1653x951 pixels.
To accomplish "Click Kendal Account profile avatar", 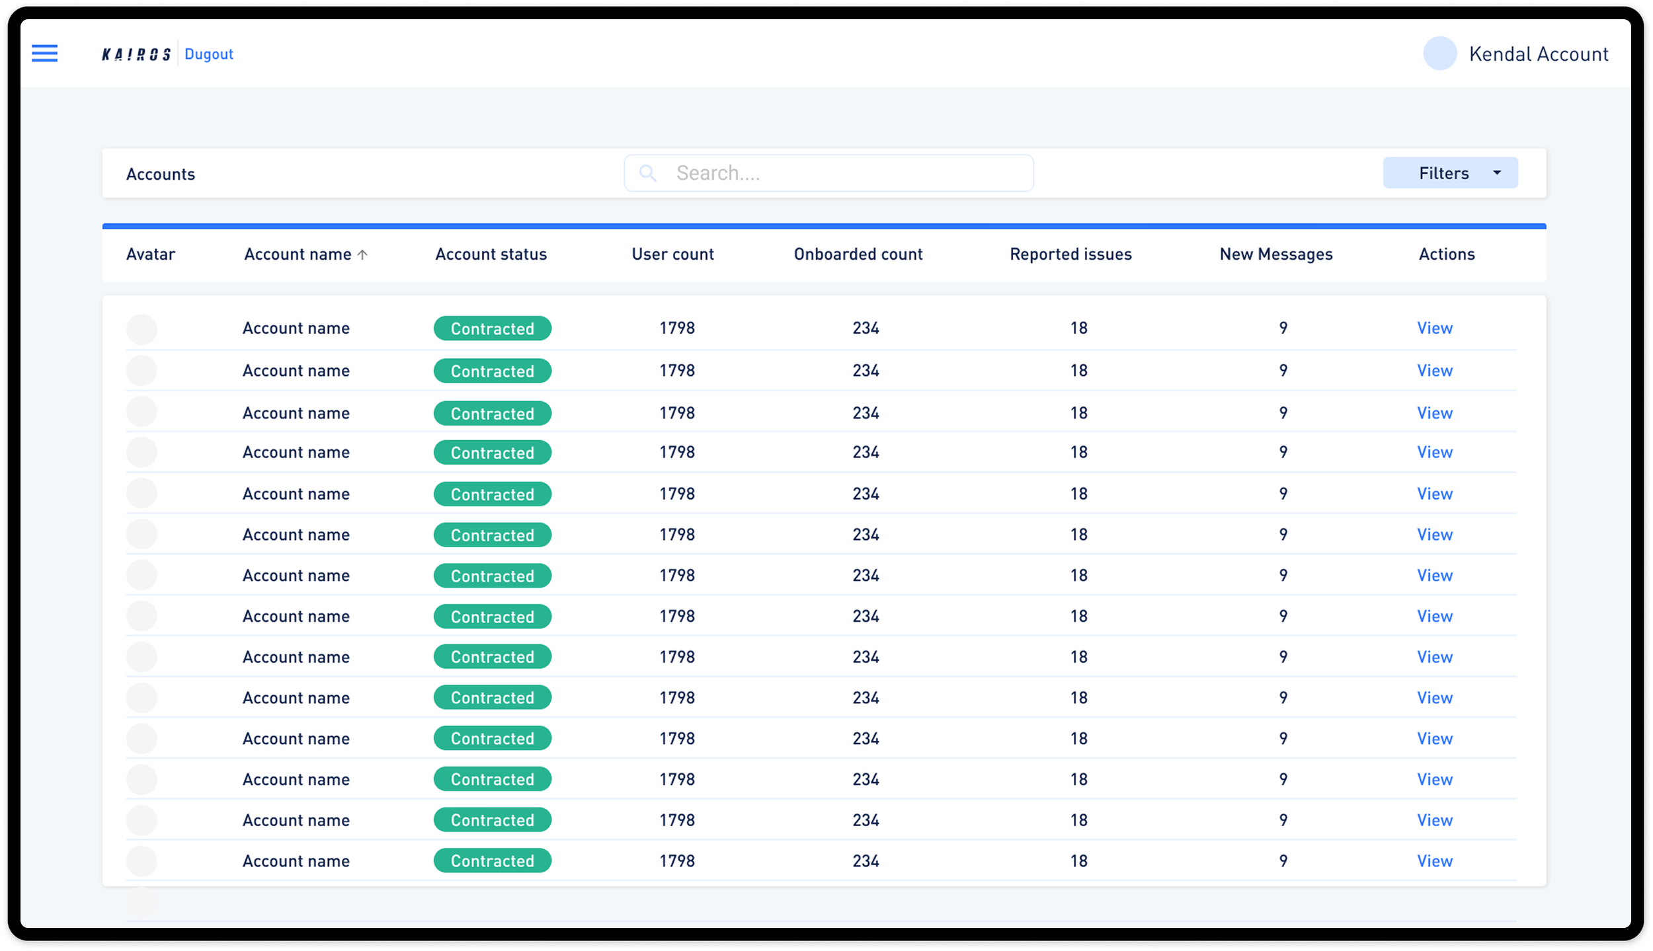I will (x=1439, y=54).
